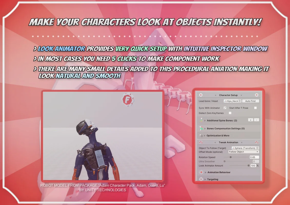Open the Offset Mode dropdown set to Follow Object
Viewport: 290px width, 205px height.
[x=243, y=152]
